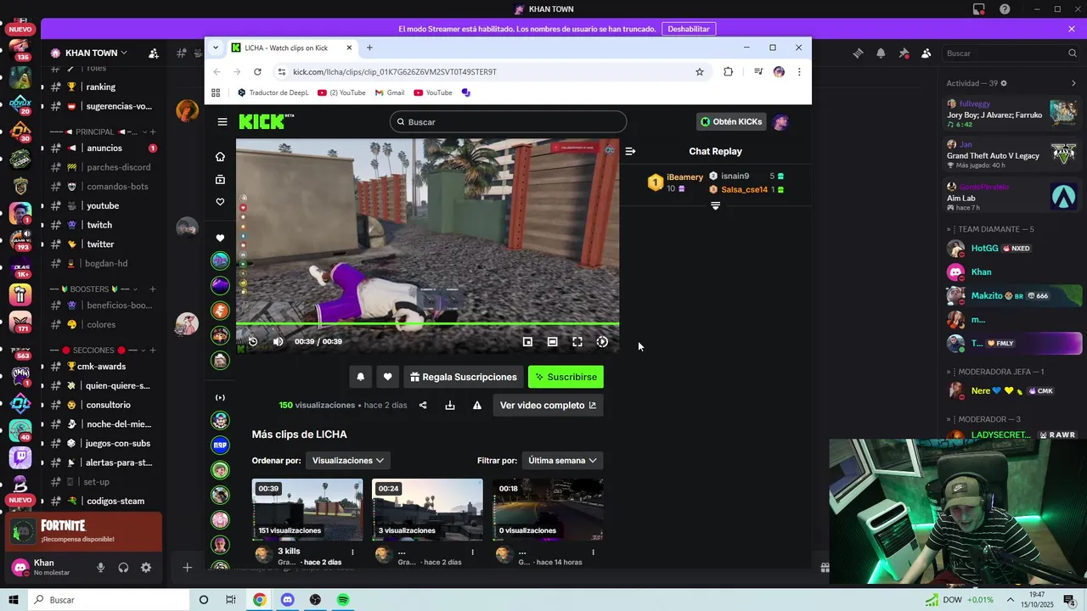
Task: Open options menu of 3 kills clip
Action: pos(353,552)
